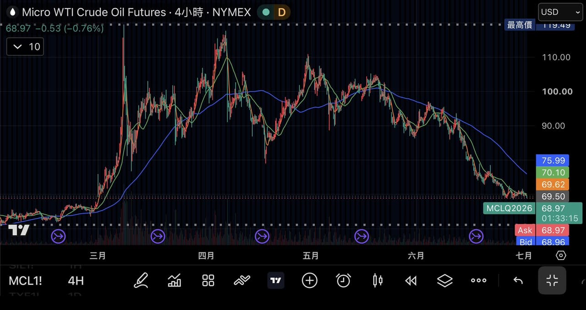Open object tree layers icon
This screenshot has width=586, height=310.
pos(445,280)
